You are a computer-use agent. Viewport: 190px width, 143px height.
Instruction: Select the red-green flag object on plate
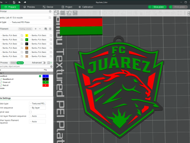(x=81, y=26)
